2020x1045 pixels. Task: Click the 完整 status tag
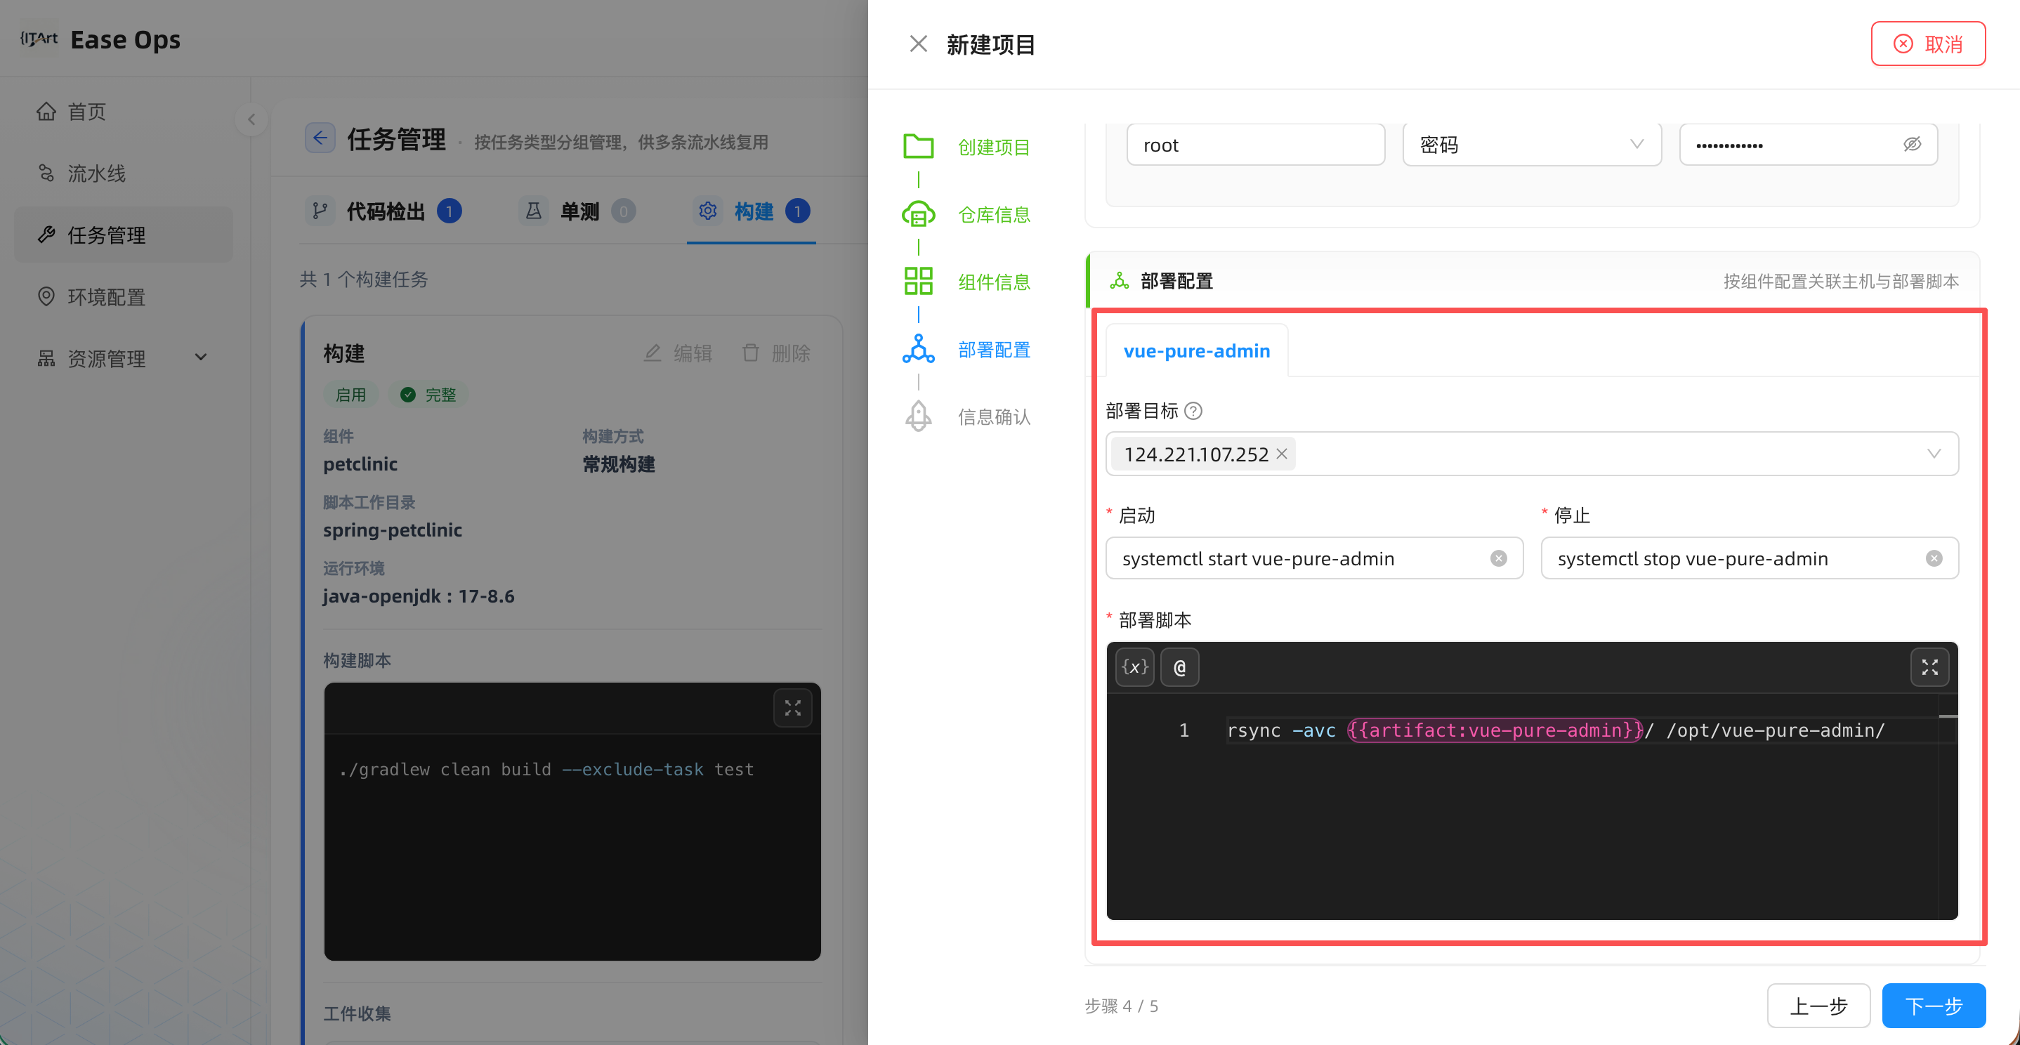tap(428, 394)
